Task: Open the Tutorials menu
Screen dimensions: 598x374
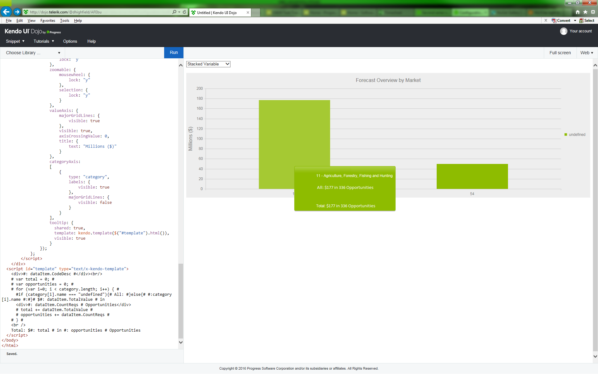Action: [x=44, y=41]
